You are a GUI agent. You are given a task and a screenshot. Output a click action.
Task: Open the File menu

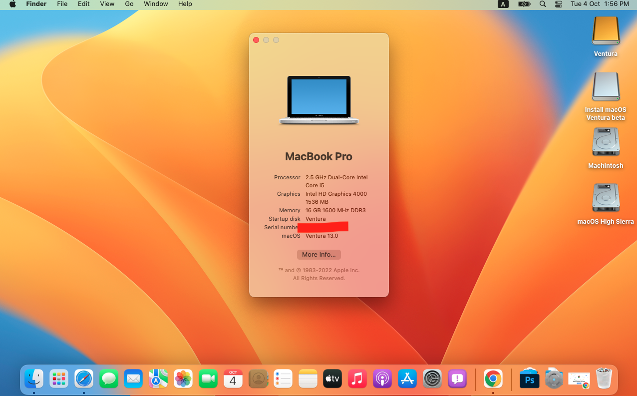(x=62, y=4)
